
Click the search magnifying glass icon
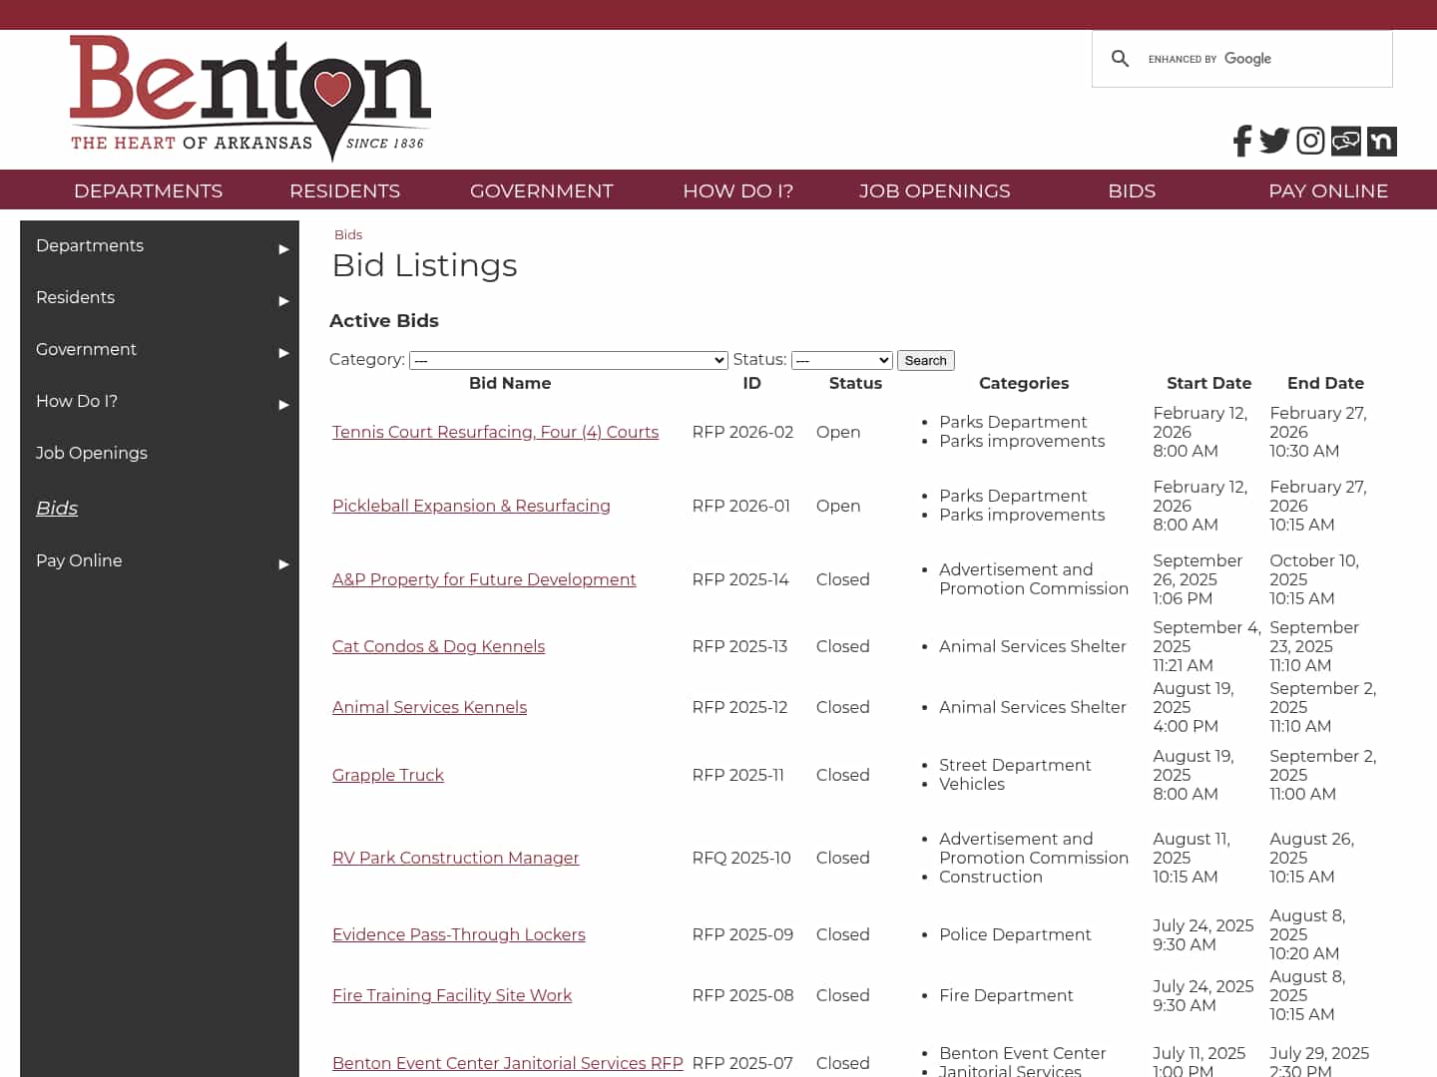tap(1120, 58)
